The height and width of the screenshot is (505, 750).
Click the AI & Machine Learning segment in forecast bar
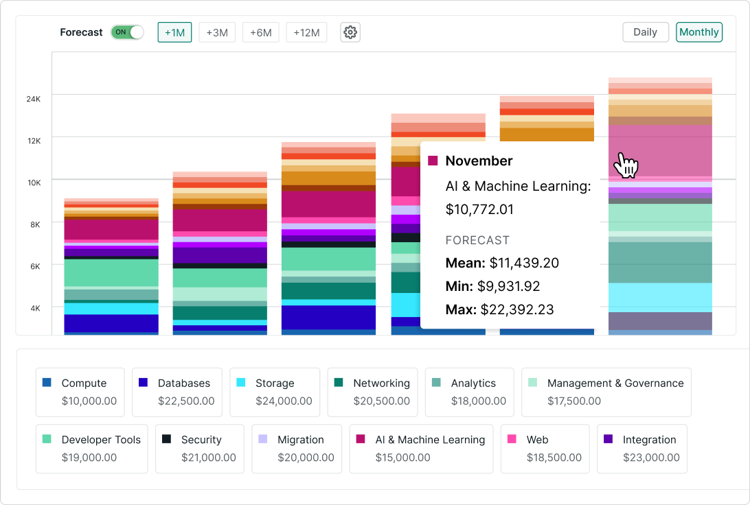point(660,150)
